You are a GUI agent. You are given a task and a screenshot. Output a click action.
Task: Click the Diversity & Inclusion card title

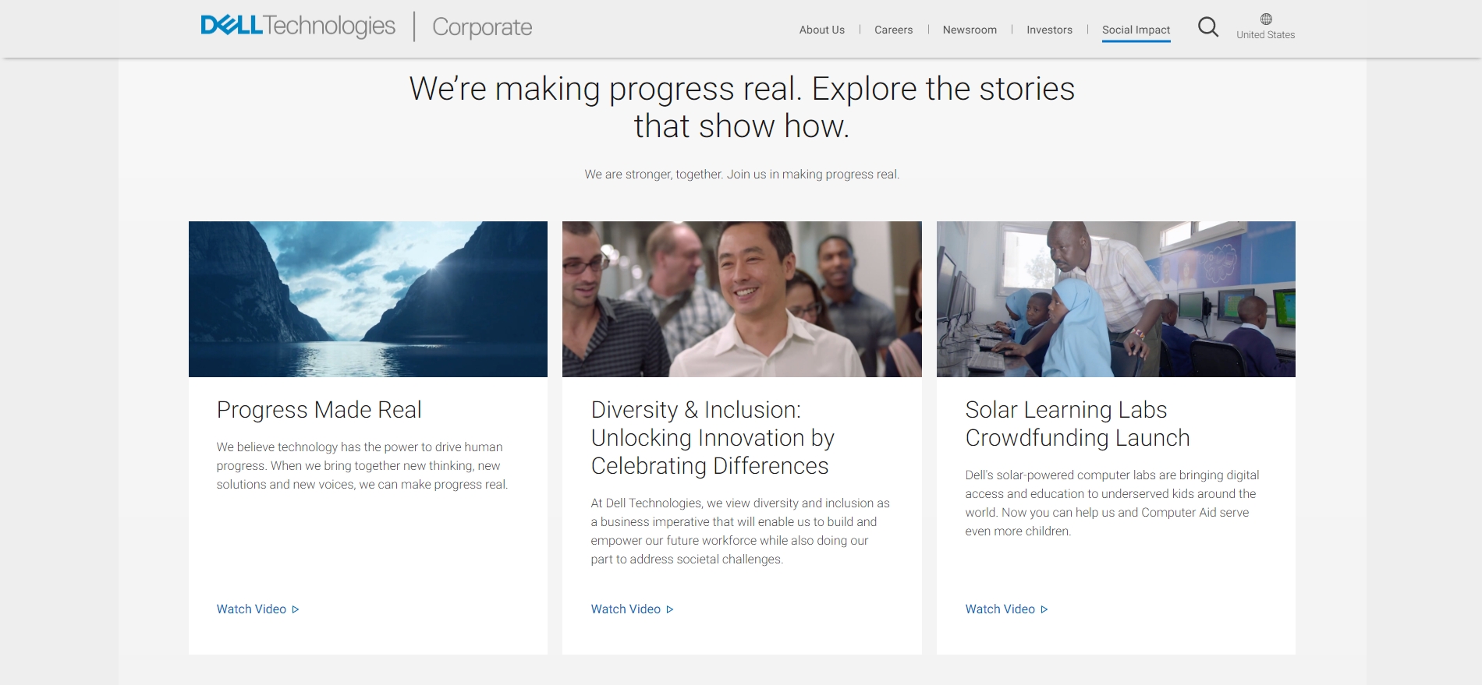(712, 438)
